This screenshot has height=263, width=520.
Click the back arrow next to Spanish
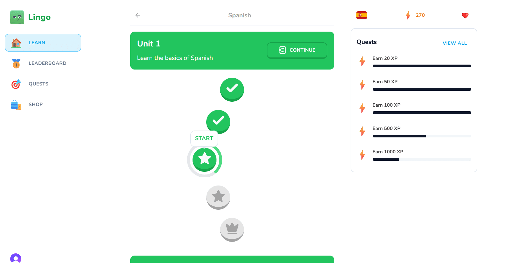click(137, 15)
